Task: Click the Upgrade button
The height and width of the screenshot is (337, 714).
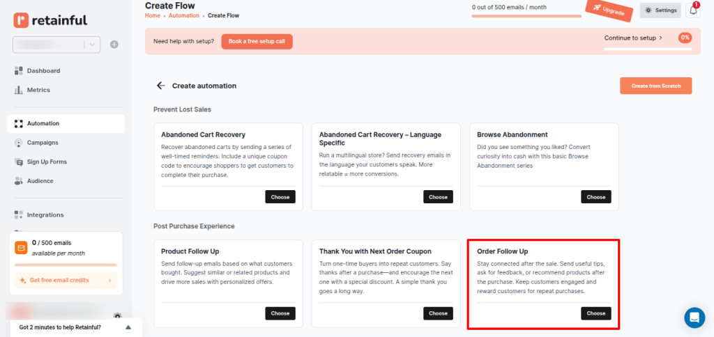Action: click(609, 11)
